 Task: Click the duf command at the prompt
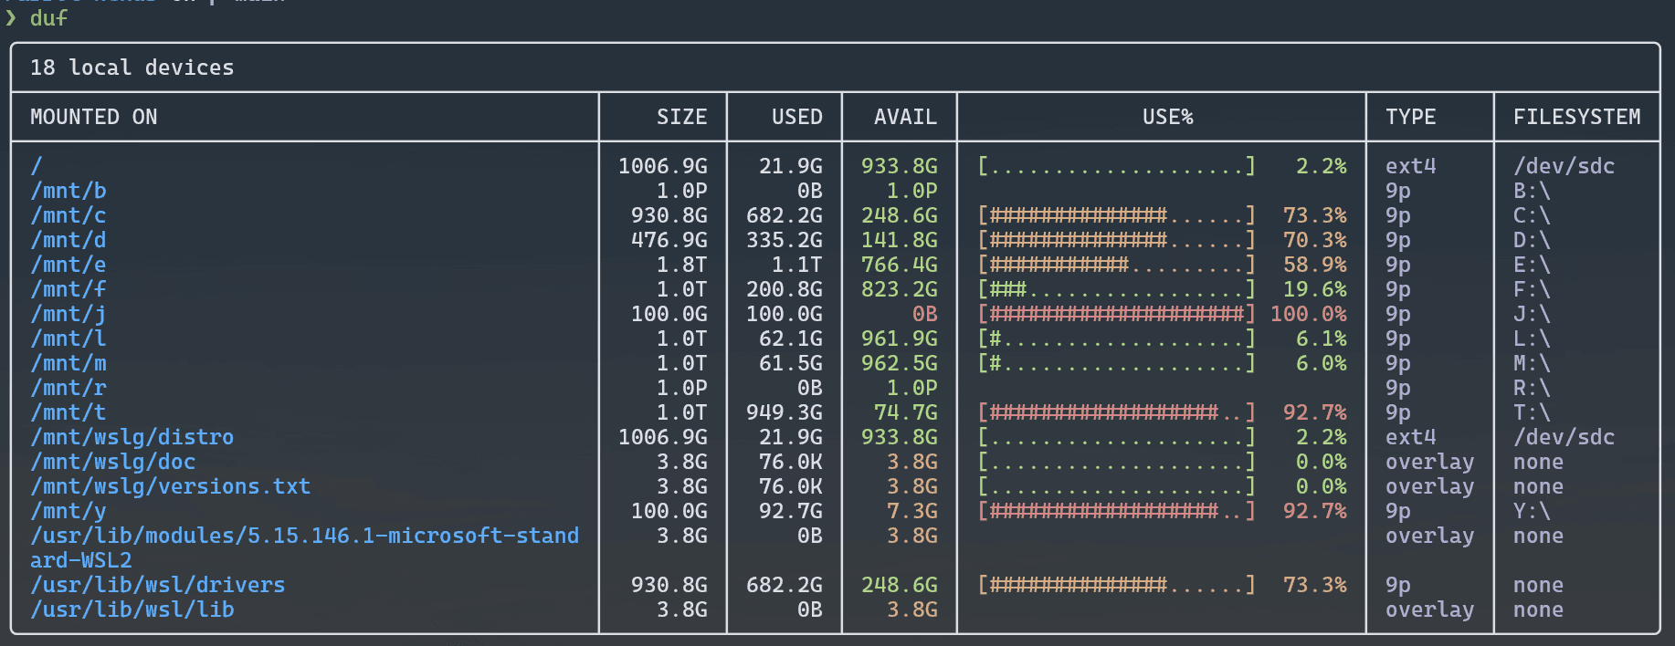pos(48,18)
